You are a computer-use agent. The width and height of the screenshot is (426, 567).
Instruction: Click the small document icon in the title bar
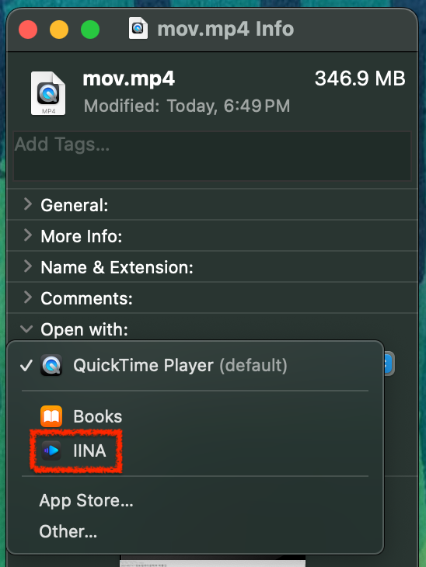coord(138,28)
